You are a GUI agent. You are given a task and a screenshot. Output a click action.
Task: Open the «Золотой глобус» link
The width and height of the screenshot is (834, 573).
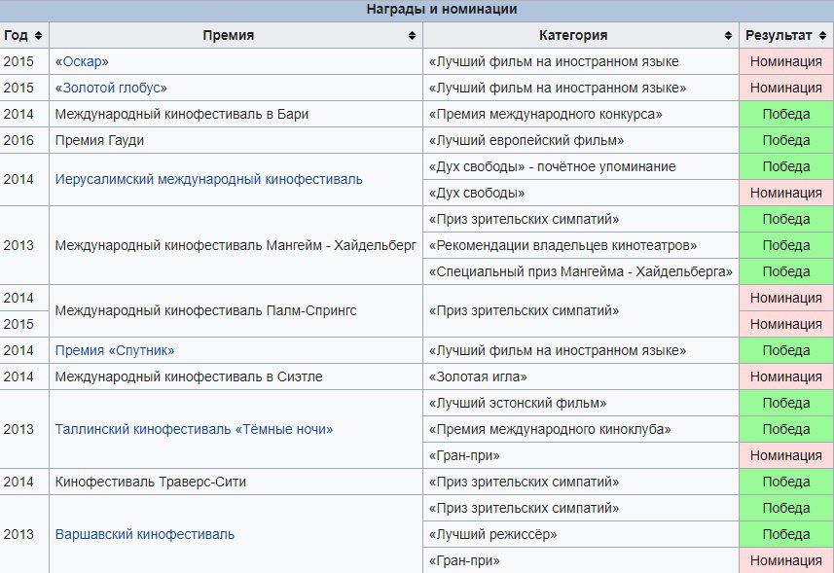click(111, 88)
